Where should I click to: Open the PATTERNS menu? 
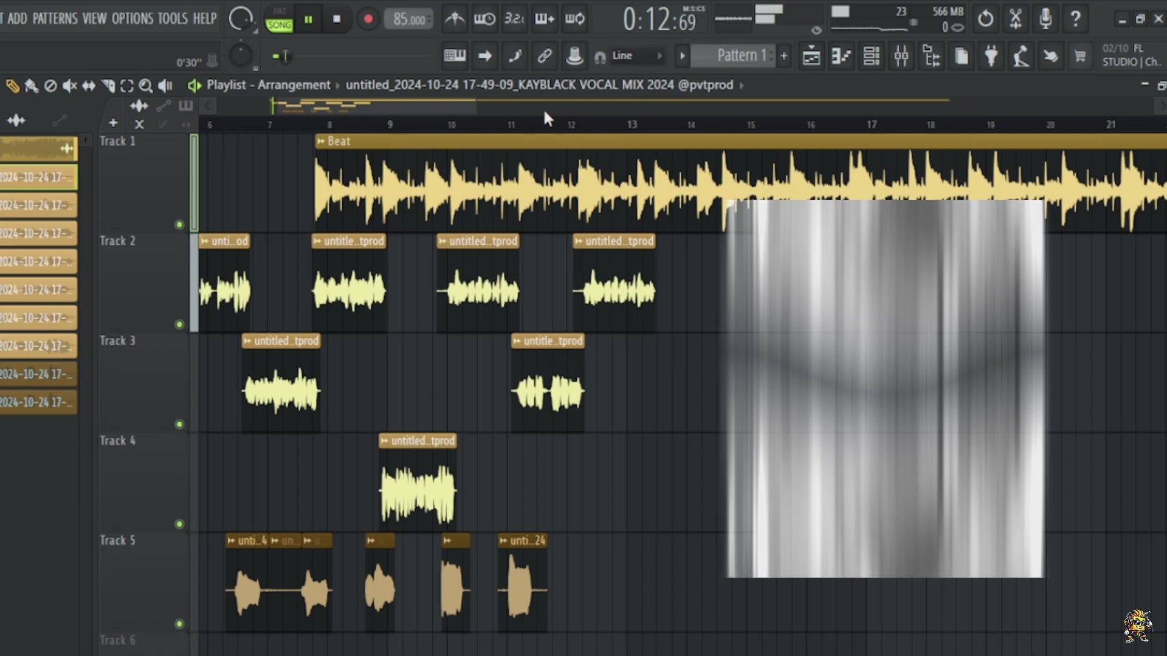click(x=55, y=19)
